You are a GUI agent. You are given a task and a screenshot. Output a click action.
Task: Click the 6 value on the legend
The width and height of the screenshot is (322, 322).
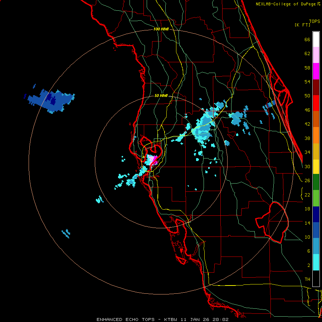[x=309, y=251]
